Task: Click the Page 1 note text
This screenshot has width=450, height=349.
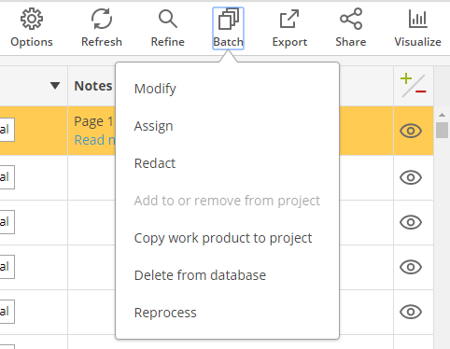Action: click(x=93, y=121)
